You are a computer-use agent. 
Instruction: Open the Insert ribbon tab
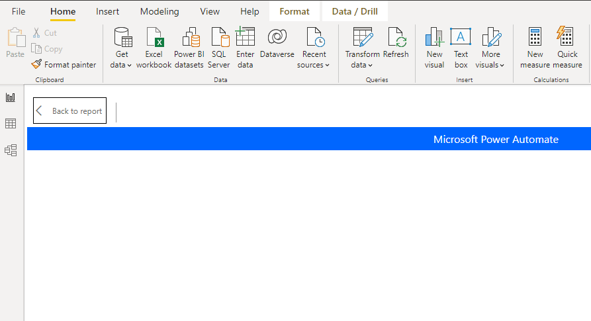point(107,11)
